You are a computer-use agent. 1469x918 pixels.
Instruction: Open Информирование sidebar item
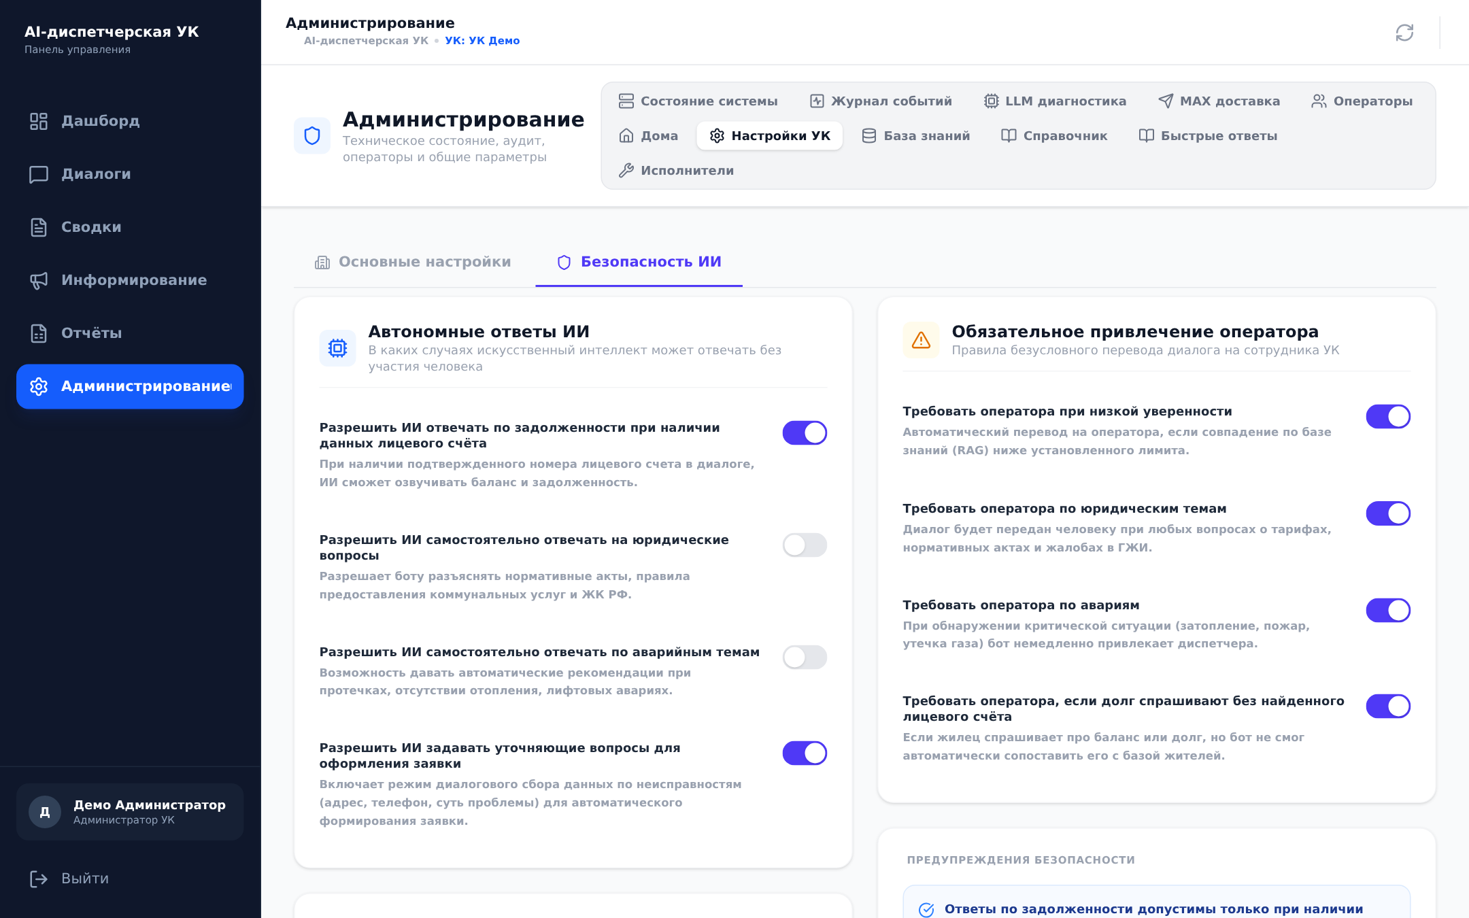(x=130, y=280)
